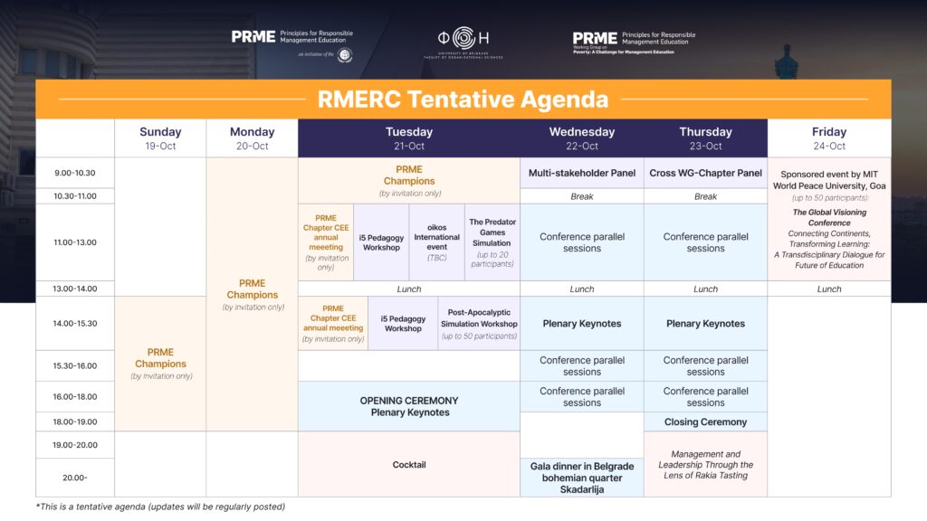Open the Cross WG-Chapter Panel session
This screenshot has width=927, height=521.
pos(705,173)
